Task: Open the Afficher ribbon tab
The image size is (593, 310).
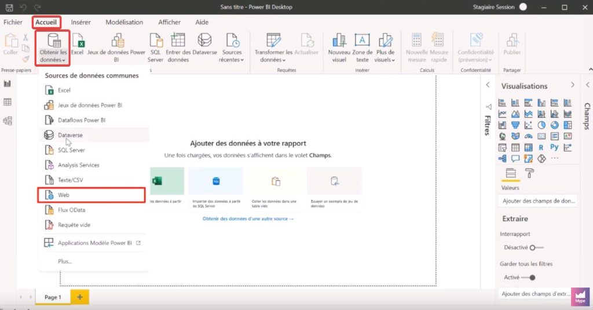Action: click(x=169, y=23)
